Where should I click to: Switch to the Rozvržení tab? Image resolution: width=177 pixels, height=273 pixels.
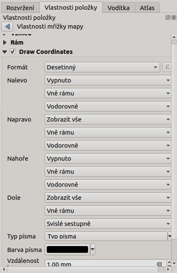click(x=20, y=8)
